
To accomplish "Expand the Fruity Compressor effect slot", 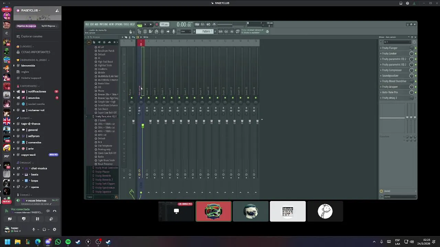I will [381, 70].
